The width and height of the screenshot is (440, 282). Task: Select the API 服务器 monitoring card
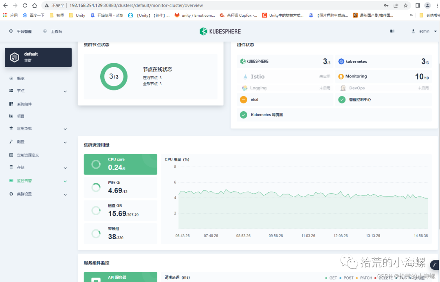click(120, 277)
